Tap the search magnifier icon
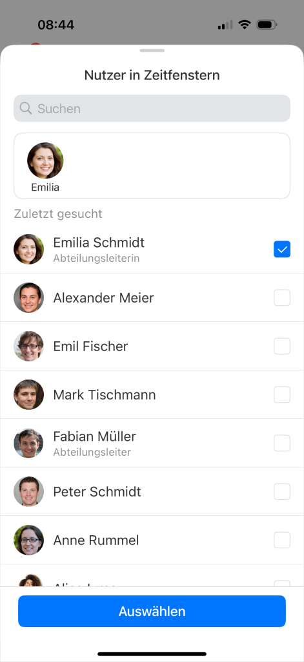Screen dimensions: 304x662 [x=26, y=108]
